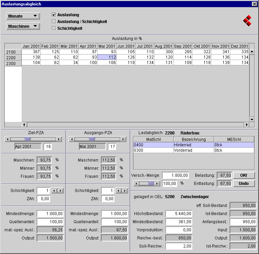Open the Monate dropdown
Screen dimensions: 259x254
[23, 16]
